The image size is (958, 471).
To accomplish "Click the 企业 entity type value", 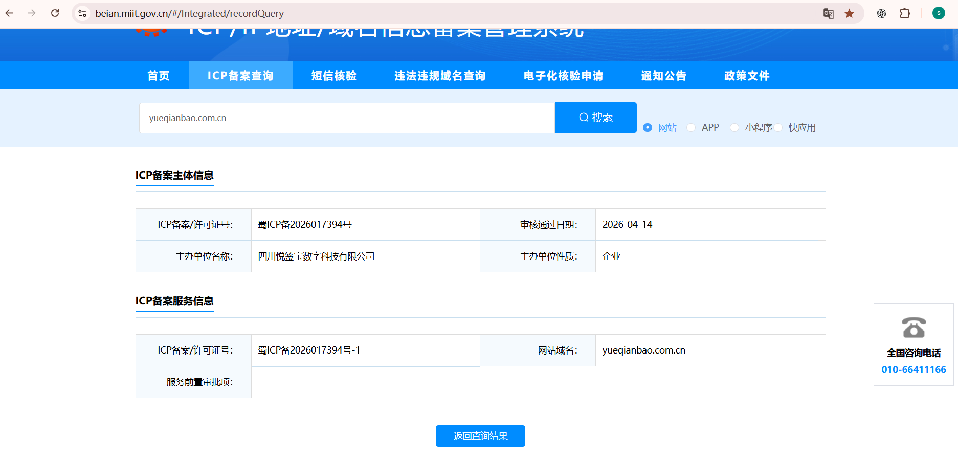I will click(611, 256).
